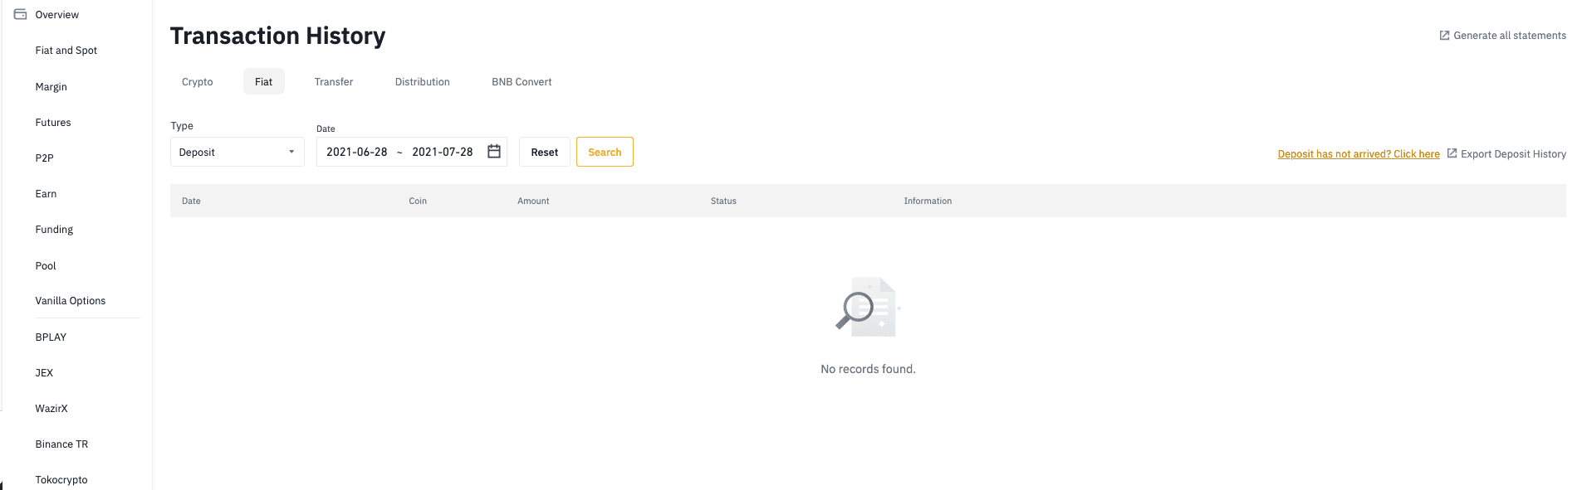
Task: Click the Status column header
Action: tap(723, 201)
